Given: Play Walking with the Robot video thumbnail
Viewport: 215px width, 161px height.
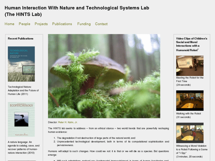Looking at the screenshot, I should click(190, 100).
